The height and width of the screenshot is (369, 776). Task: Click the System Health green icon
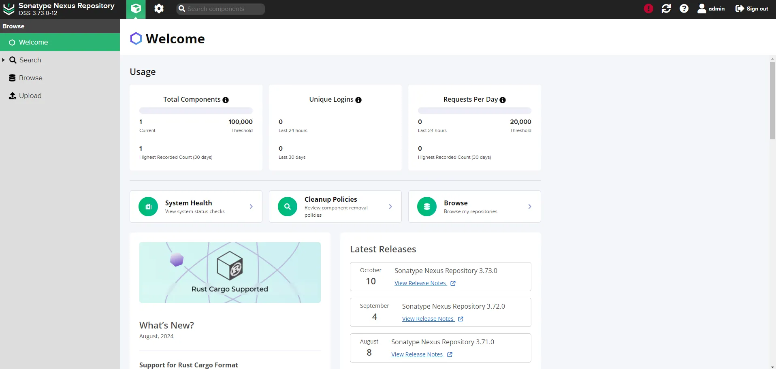[148, 207]
